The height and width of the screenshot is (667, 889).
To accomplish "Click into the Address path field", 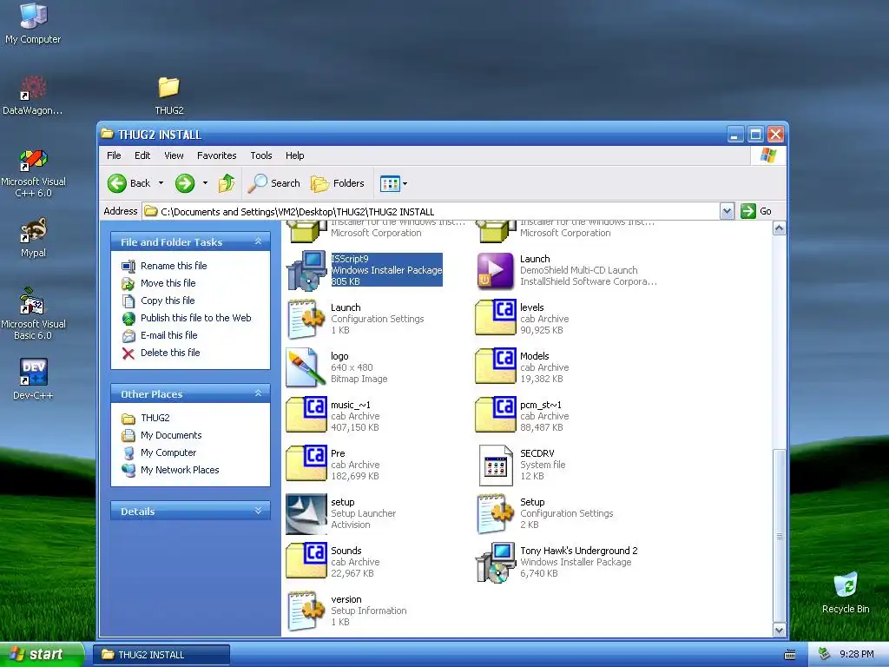I will [x=431, y=212].
